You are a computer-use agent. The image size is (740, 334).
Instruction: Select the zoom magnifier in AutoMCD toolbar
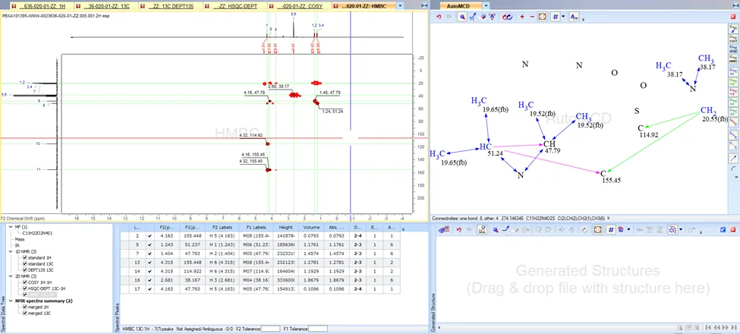(x=462, y=17)
